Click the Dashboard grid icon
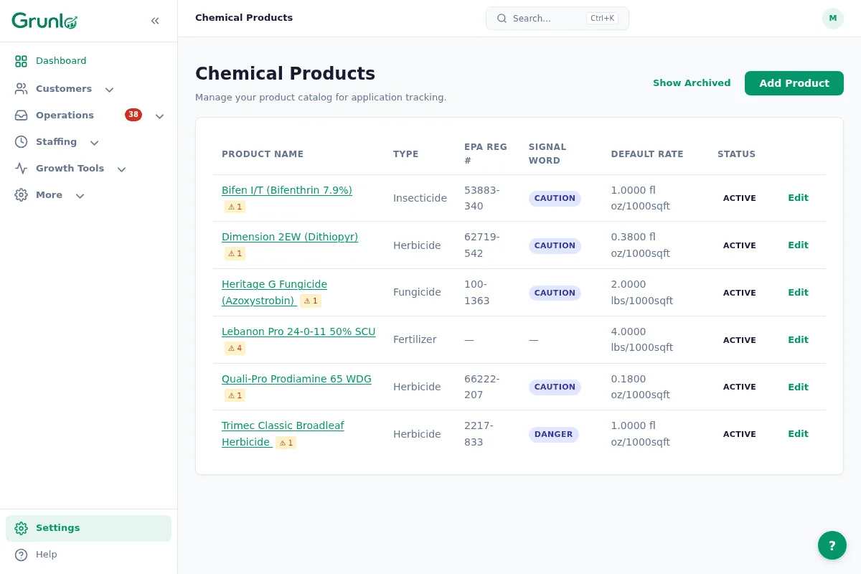Viewport: 861px width, 574px height. coord(22,61)
